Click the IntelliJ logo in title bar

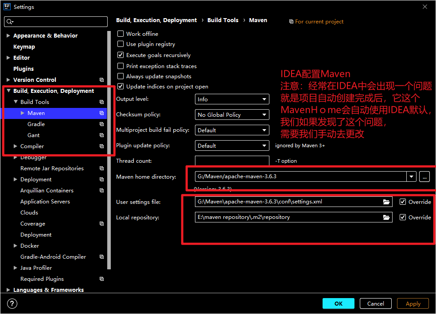click(x=7, y=6)
